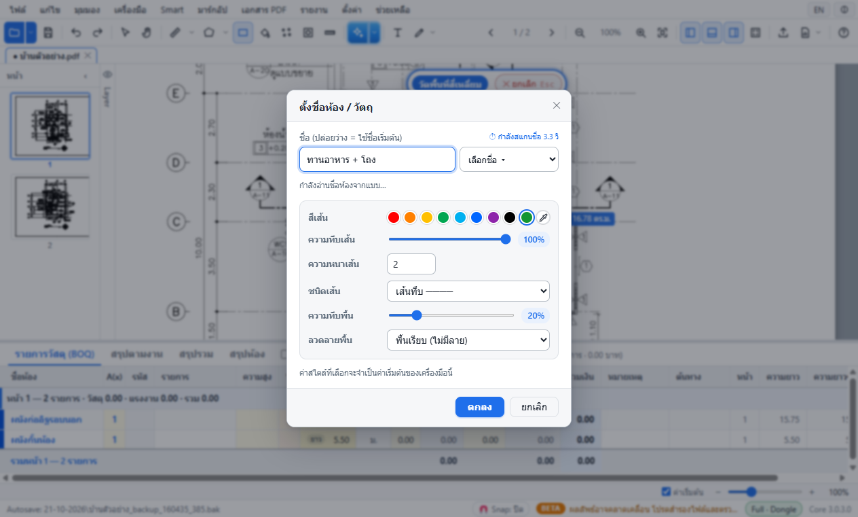Open the ลวดลายพื้น fill pattern dropdown

[x=468, y=340]
